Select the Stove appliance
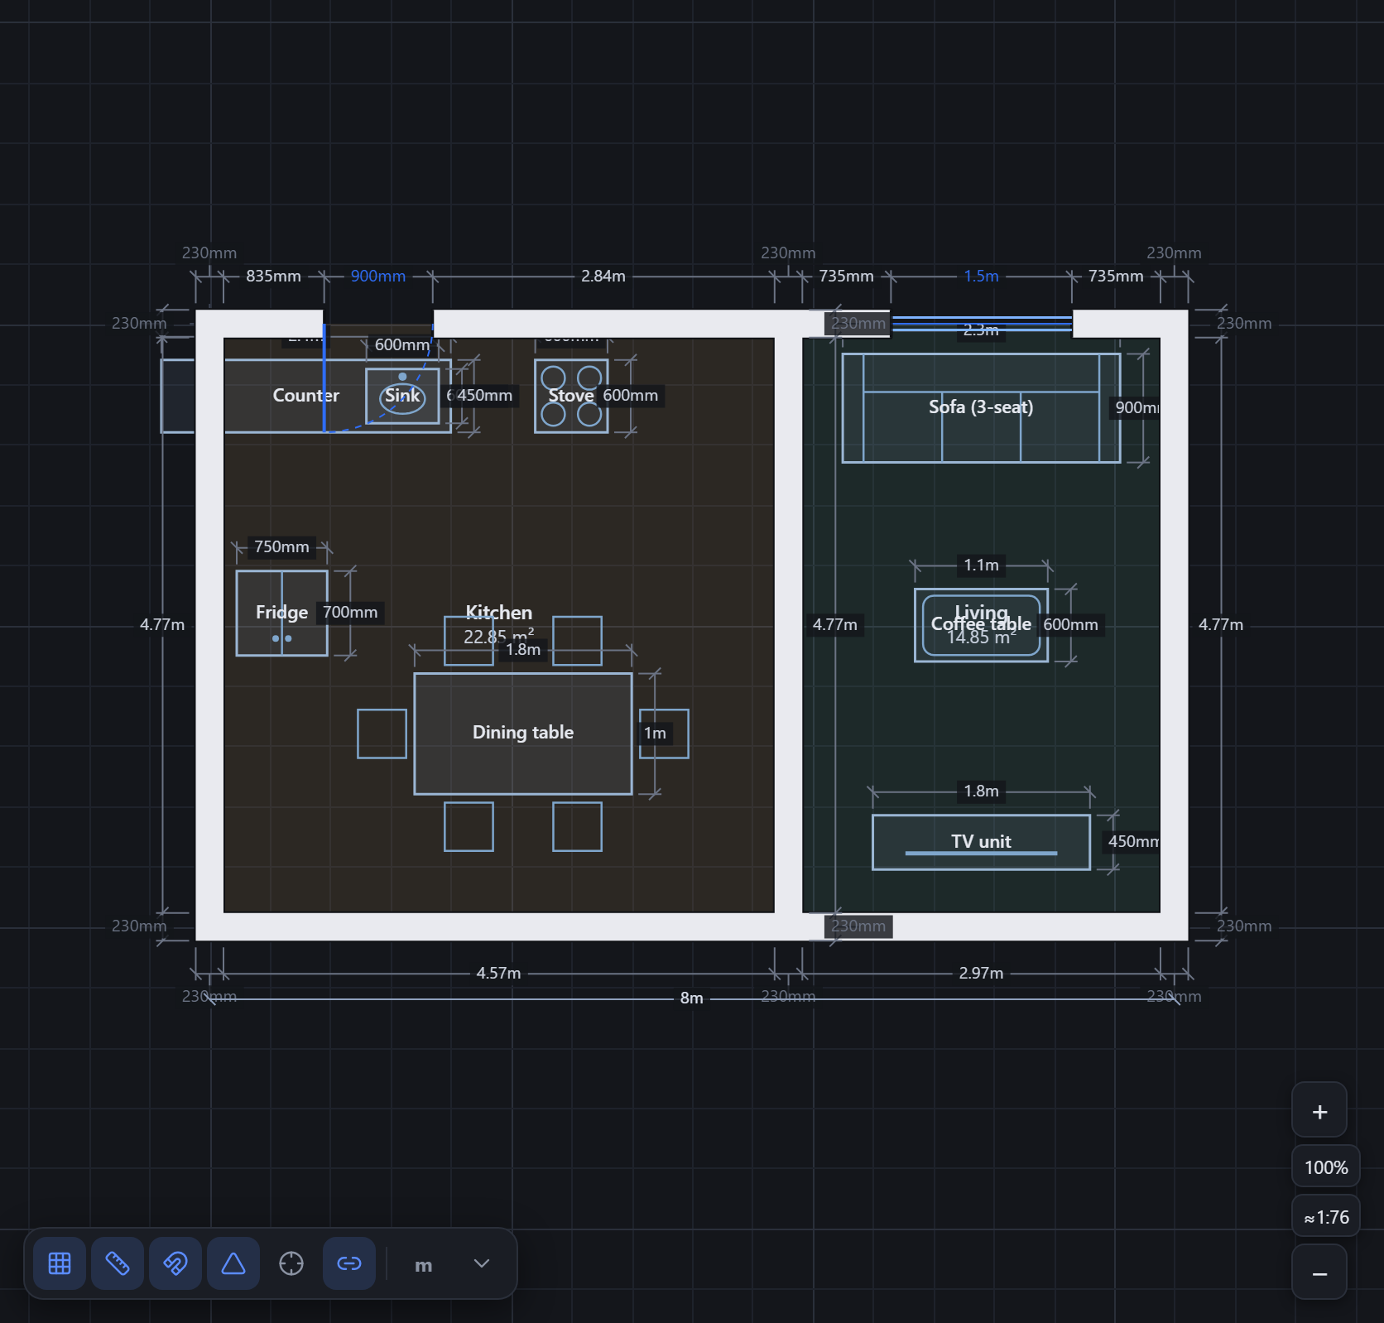Viewport: 1384px width, 1323px height. (571, 396)
